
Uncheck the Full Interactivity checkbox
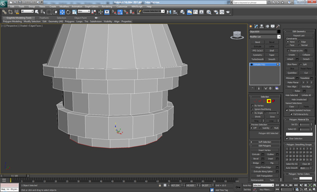click(291, 114)
